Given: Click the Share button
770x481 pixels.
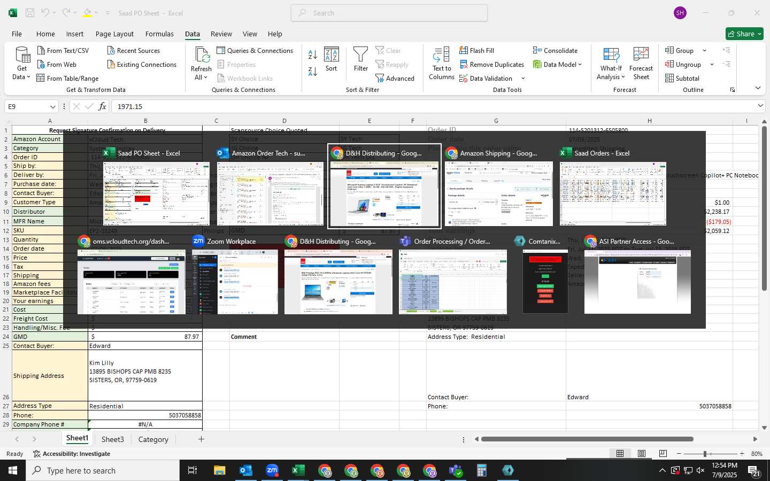Looking at the screenshot, I should tap(744, 34).
